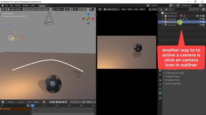Expand Collection 1 in outliner

(163, 16)
